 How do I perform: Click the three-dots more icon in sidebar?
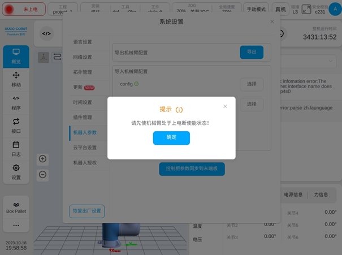(x=16, y=226)
